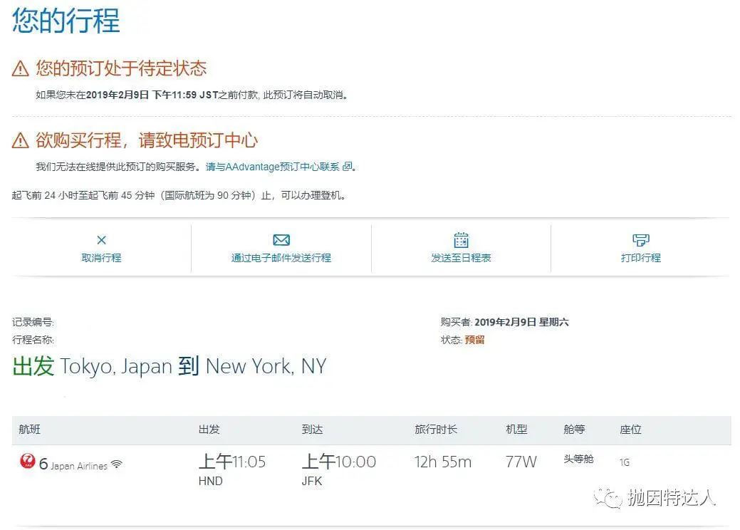This screenshot has width=740, height=530.
Task: Click the warning triangle beside 您的预订处于待定状态
Action: 19,69
